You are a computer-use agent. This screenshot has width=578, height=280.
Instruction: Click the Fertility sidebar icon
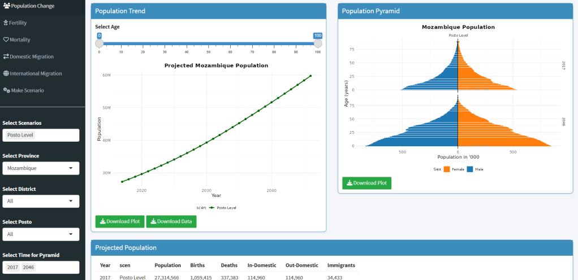pyautogui.click(x=6, y=23)
